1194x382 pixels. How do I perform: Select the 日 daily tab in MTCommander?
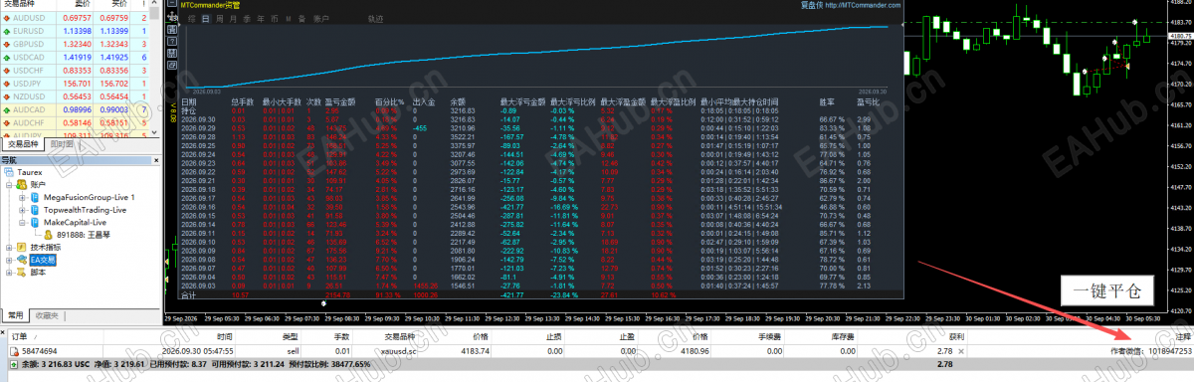pos(206,19)
